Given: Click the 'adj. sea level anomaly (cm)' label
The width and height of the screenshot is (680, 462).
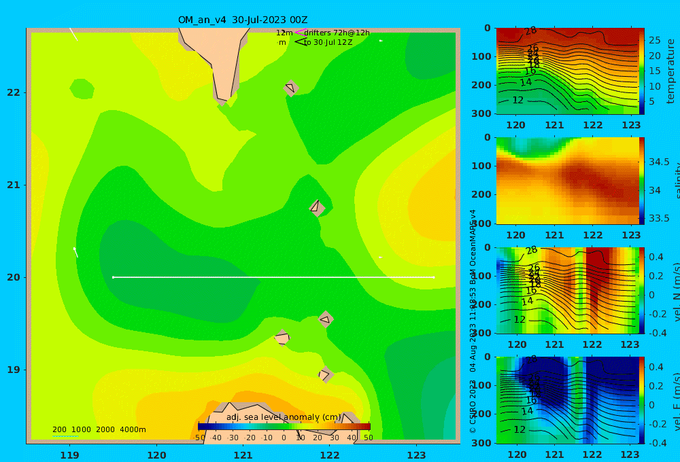Looking at the screenshot, I should pos(284,417).
